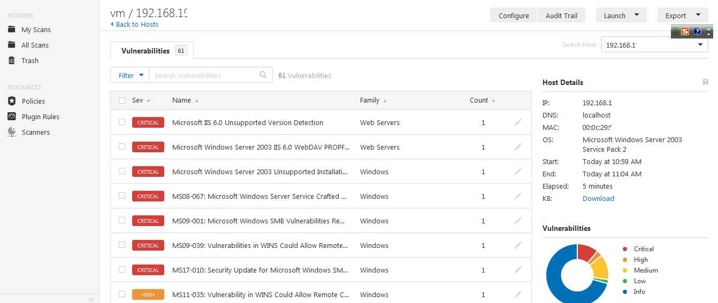Screen dimensions: 718x303
Task: Open the All Scans folder icon
Action: pos(11,45)
